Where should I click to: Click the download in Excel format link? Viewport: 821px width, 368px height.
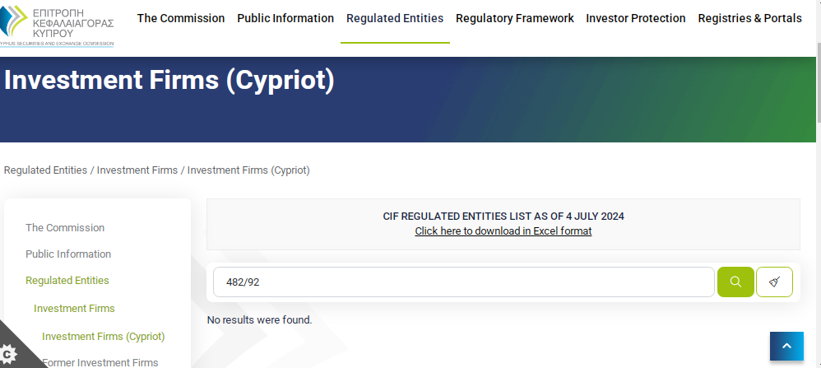click(x=503, y=231)
